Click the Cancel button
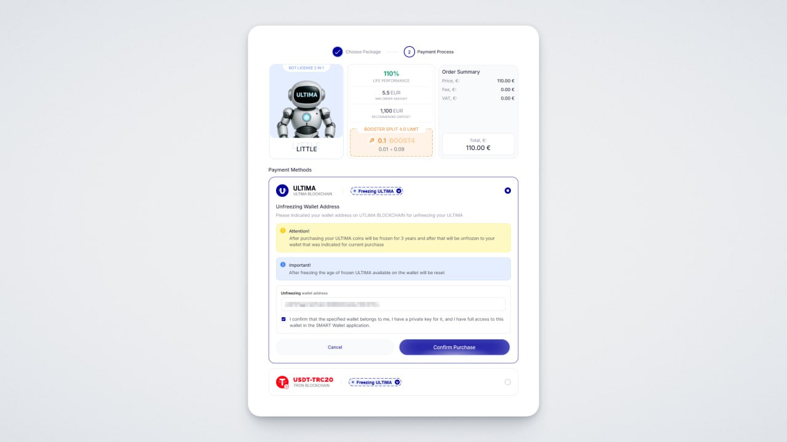Viewport: 787px width, 442px height. (x=335, y=347)
